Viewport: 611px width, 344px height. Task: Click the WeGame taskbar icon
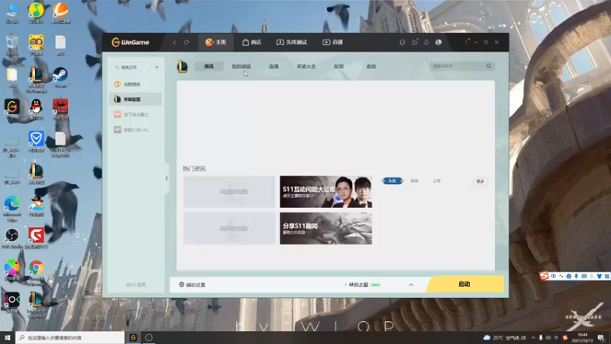pyautogui.click(x=133, y=337)
